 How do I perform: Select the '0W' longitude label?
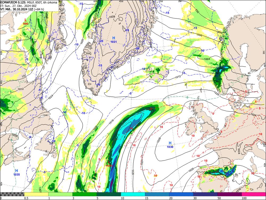180,1
